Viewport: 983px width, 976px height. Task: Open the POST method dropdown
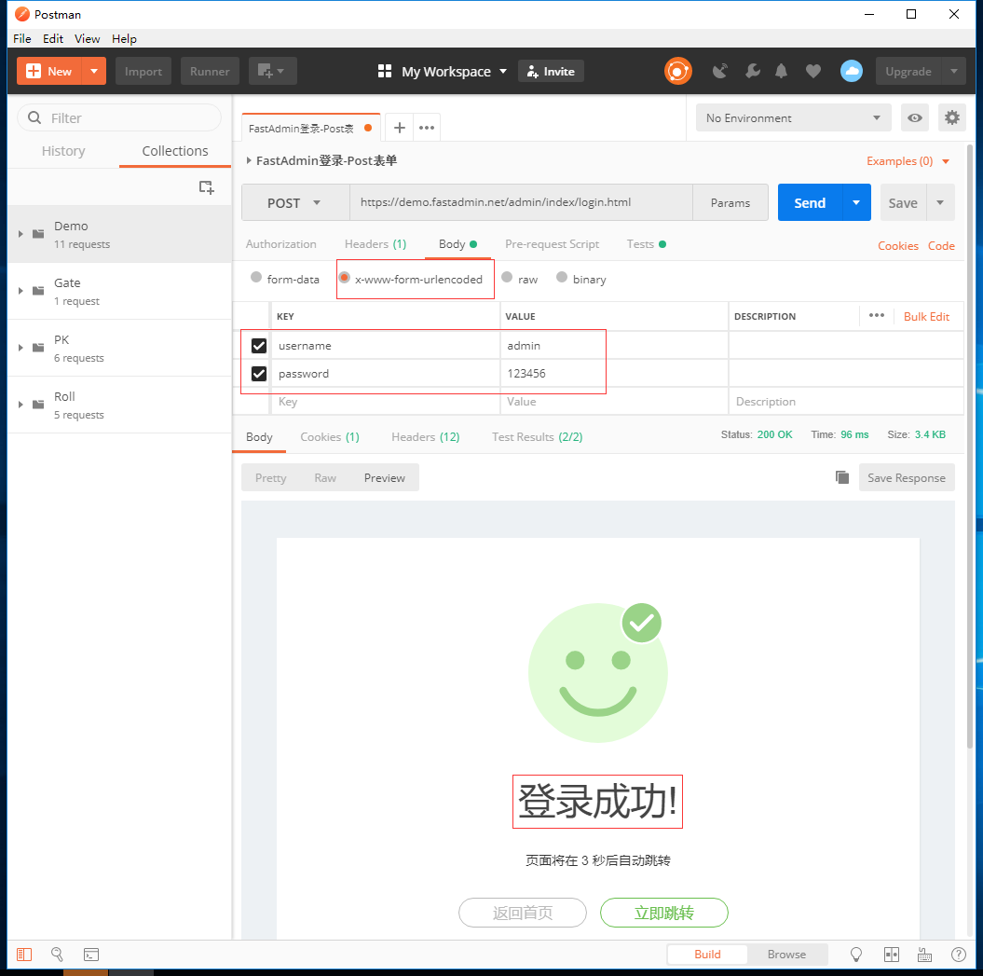click(294, 202)
